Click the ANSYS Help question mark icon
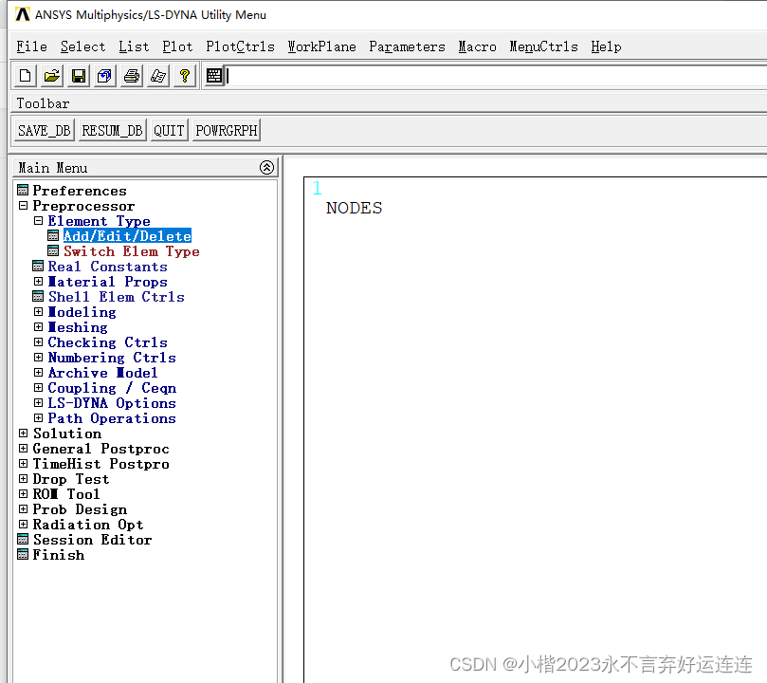This screenshot has height=683, width=767. point(185,76)
